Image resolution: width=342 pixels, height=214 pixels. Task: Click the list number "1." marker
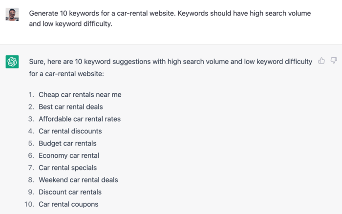coord(31,94)
